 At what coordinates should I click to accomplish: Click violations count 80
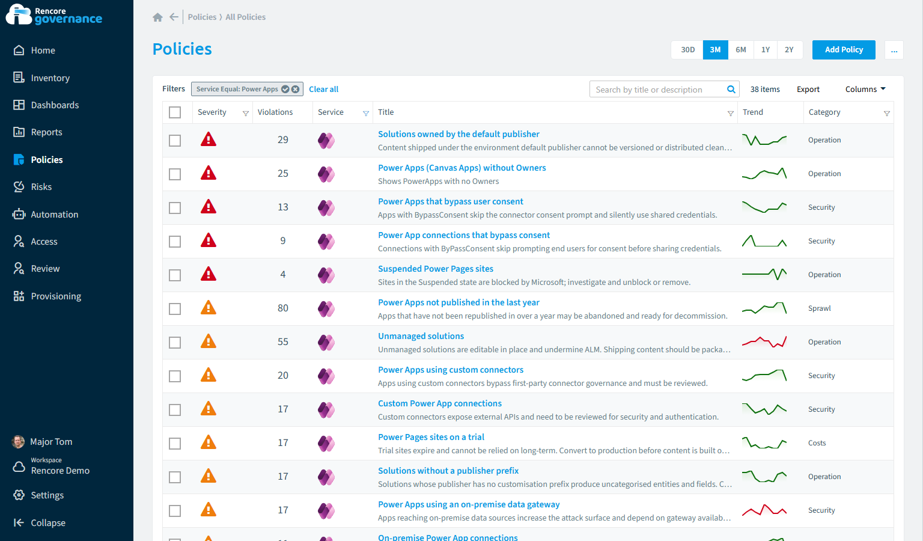pos(283,308)
